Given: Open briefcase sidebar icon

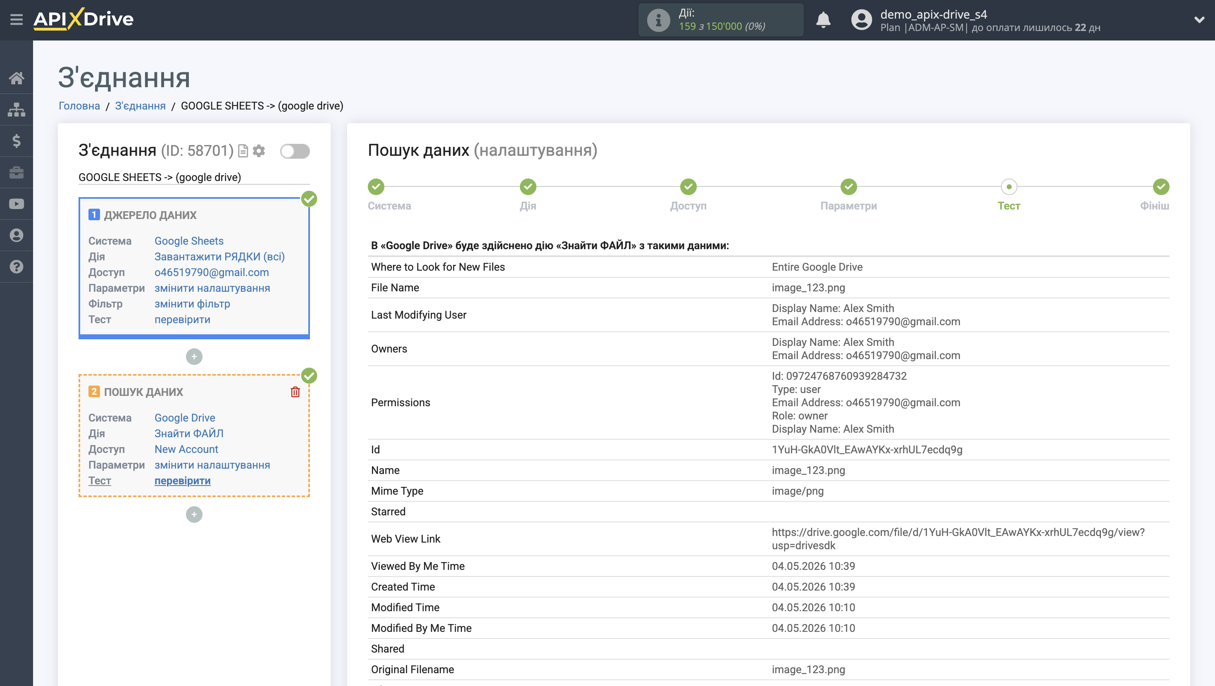Looking at the screenshot, I should tap(17, 172).
